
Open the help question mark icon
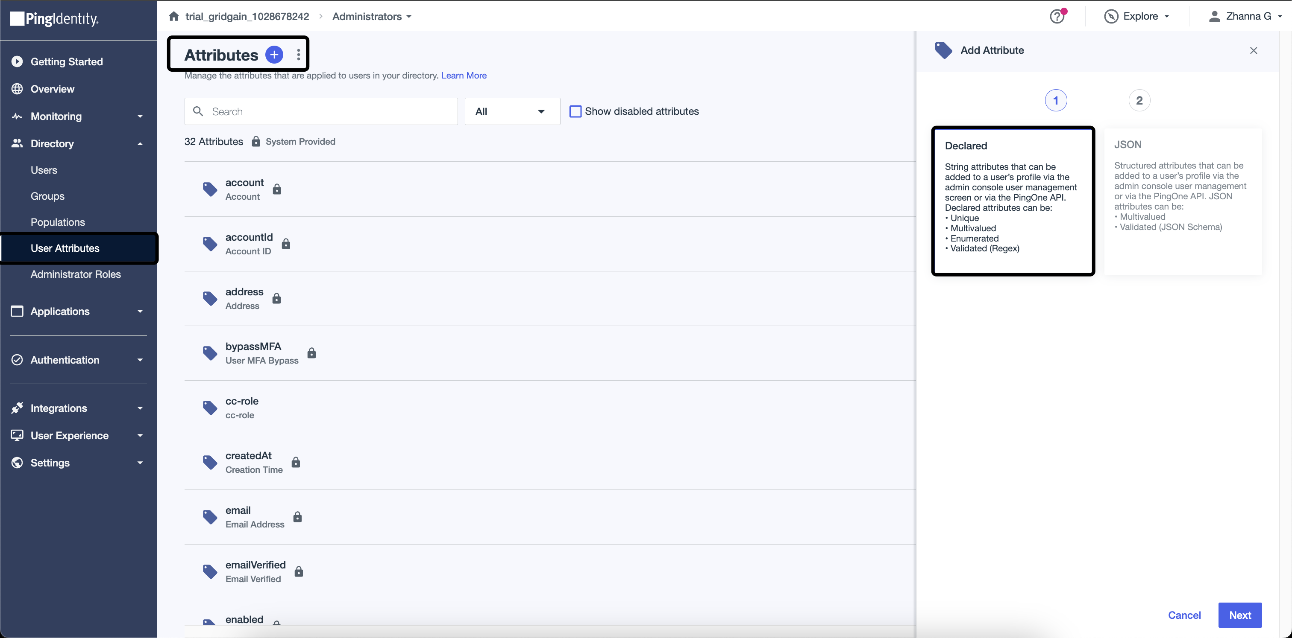(x=1057, y=17)
